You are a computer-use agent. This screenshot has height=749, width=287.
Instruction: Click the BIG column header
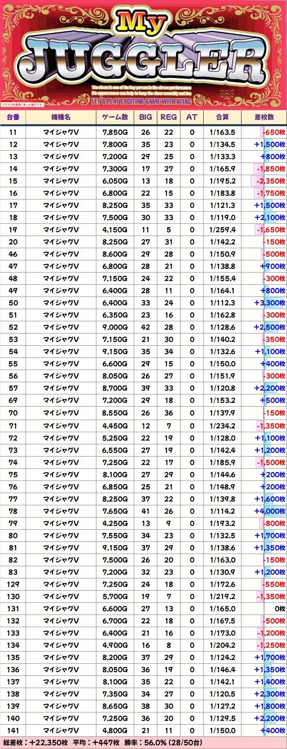tap(146, 117)
